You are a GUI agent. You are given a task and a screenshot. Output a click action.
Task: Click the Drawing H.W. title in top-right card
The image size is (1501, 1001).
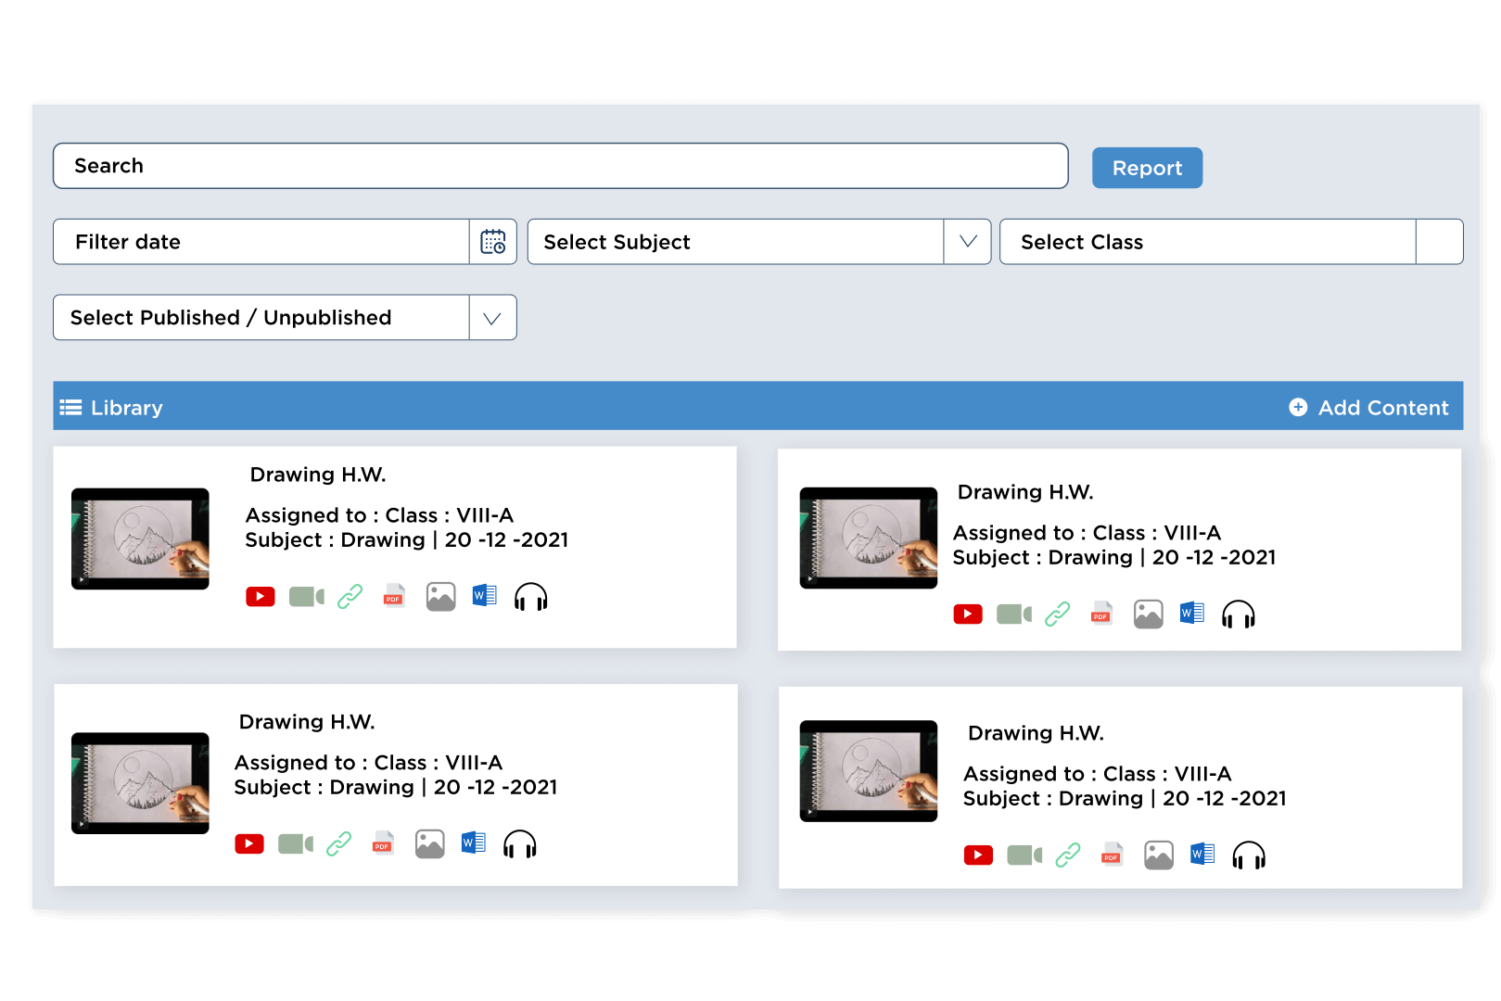1025,492
